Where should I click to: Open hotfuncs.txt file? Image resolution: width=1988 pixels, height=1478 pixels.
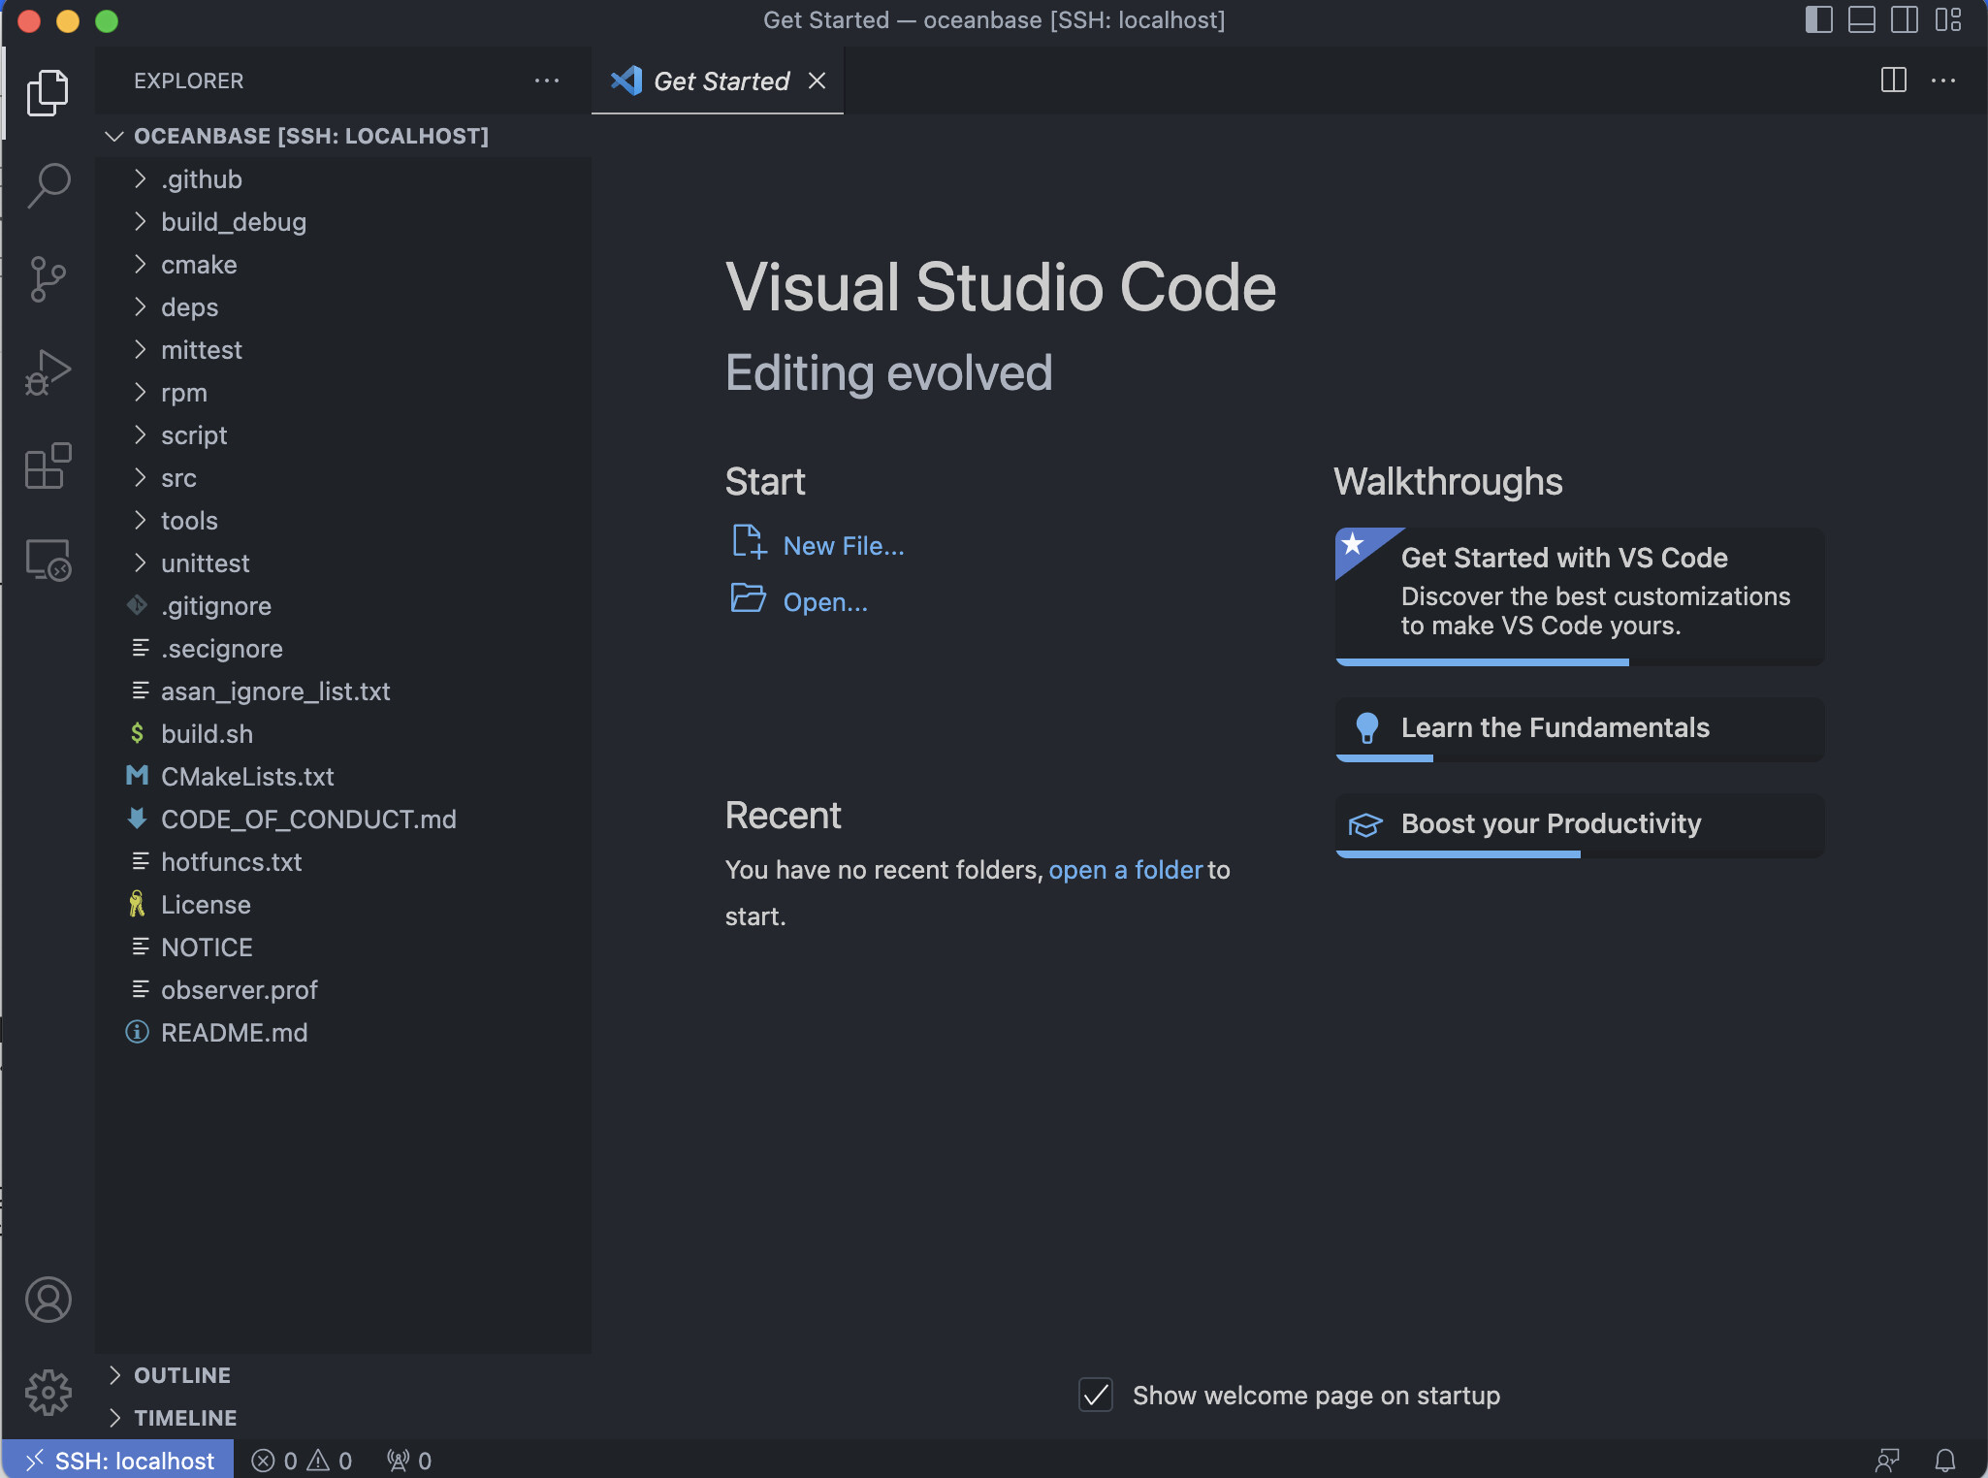(343, 861)
